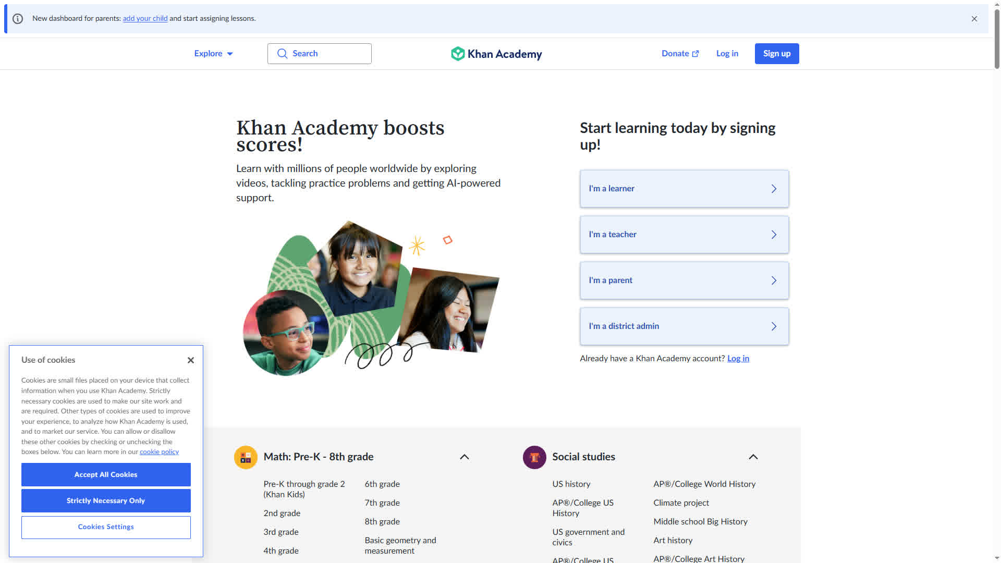Click the Math: Pre-K - 8th grade heading
Screen dimensions: 1001x563
coord(319,457)
